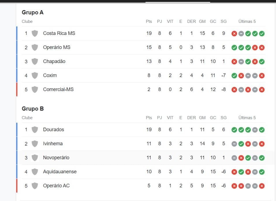Click Ivinhema team crest icon

pyautogui.click(x=35, y=144)
